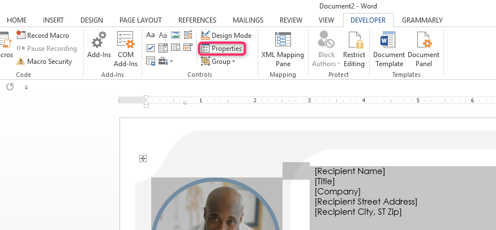Switch to the PAGE LAYOUT tab
This screenshot has height=230, width=496.
tap(140, 20)
